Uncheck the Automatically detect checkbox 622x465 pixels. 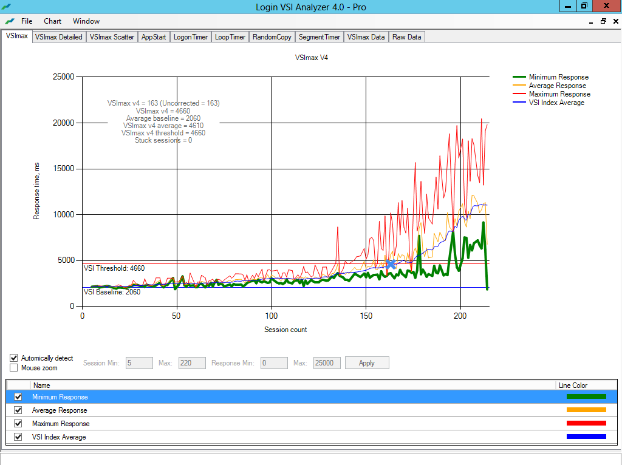[x=14, y=358]
